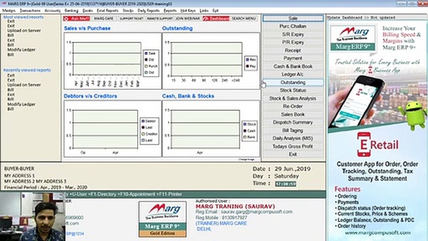Open Stock Status
428x241 pixels.
293,90
